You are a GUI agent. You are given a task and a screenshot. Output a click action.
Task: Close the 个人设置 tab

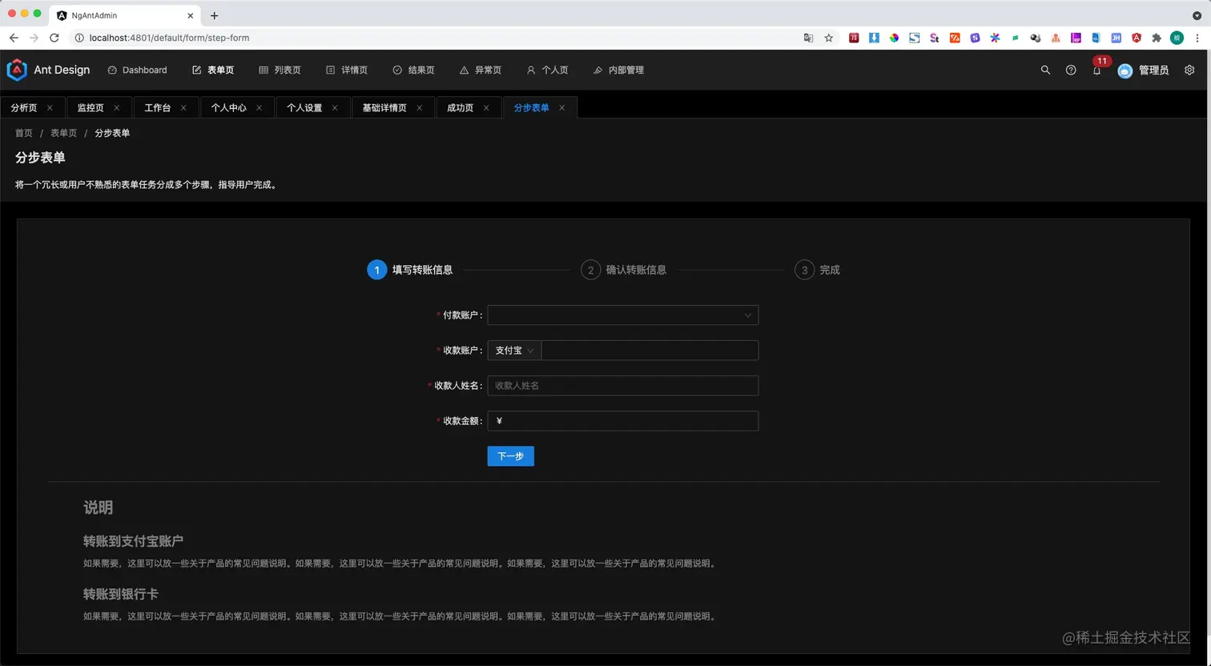(x=335, y=108)
